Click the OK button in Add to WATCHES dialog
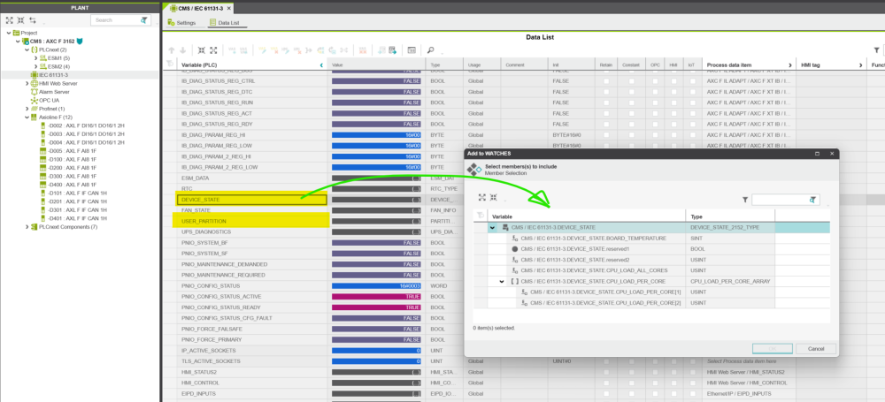 772,349
